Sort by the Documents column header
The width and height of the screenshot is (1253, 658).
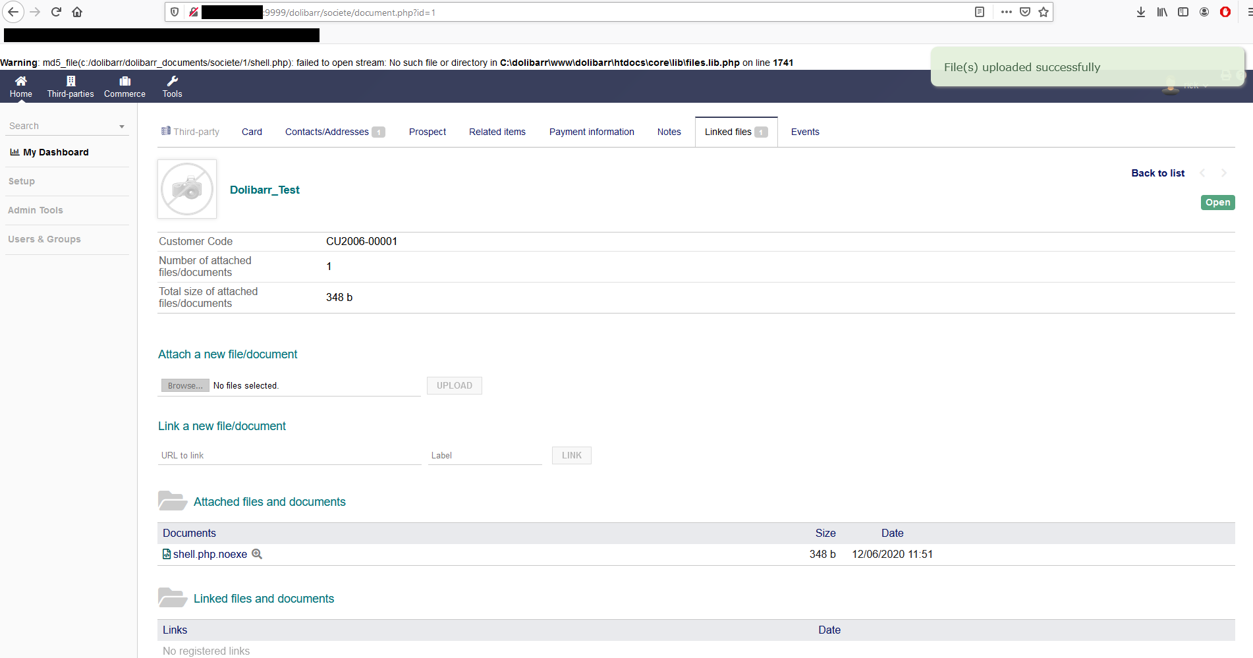(189, 533)
